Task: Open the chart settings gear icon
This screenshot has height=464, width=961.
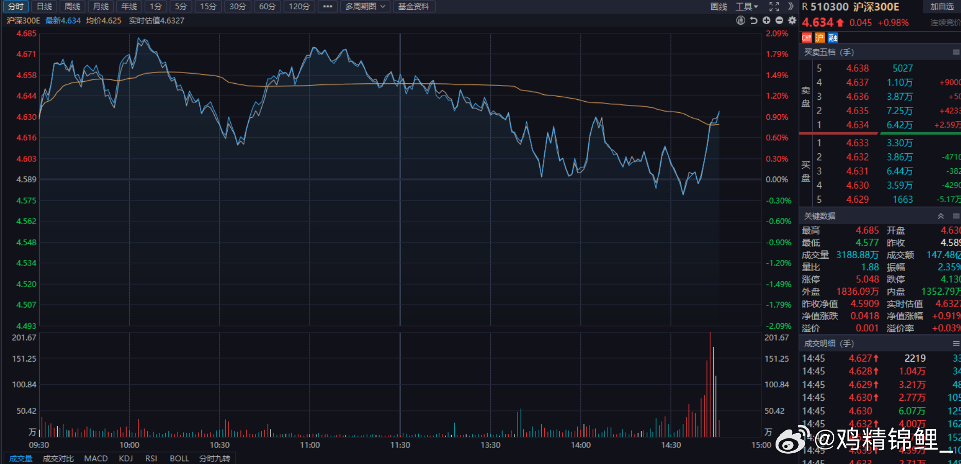Action: (792, 21)
